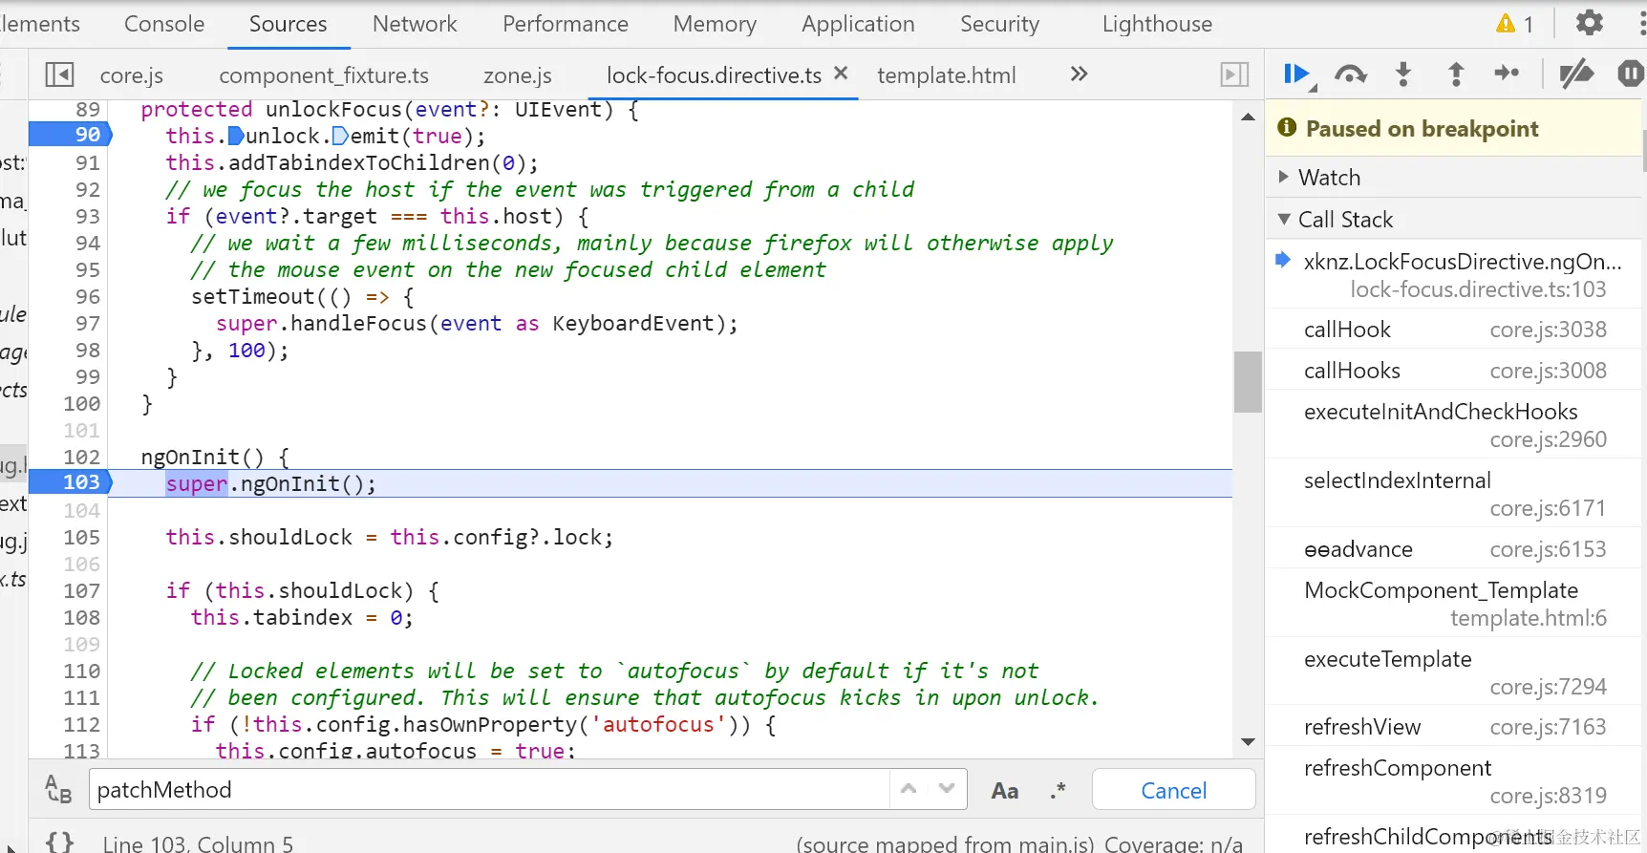Click the Cancel search button
Viewport: 1647px width, 853px height.
pos(1173,790)
